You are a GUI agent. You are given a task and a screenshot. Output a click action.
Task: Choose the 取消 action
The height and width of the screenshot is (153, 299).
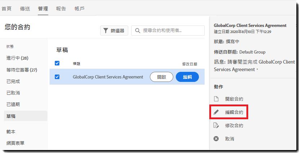coord(229,139)
